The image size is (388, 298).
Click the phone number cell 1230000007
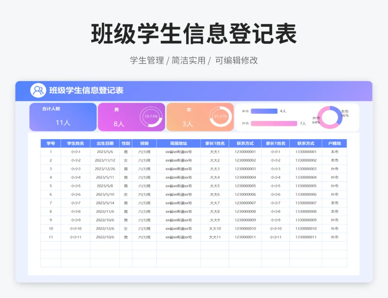(x=245, y=203)
